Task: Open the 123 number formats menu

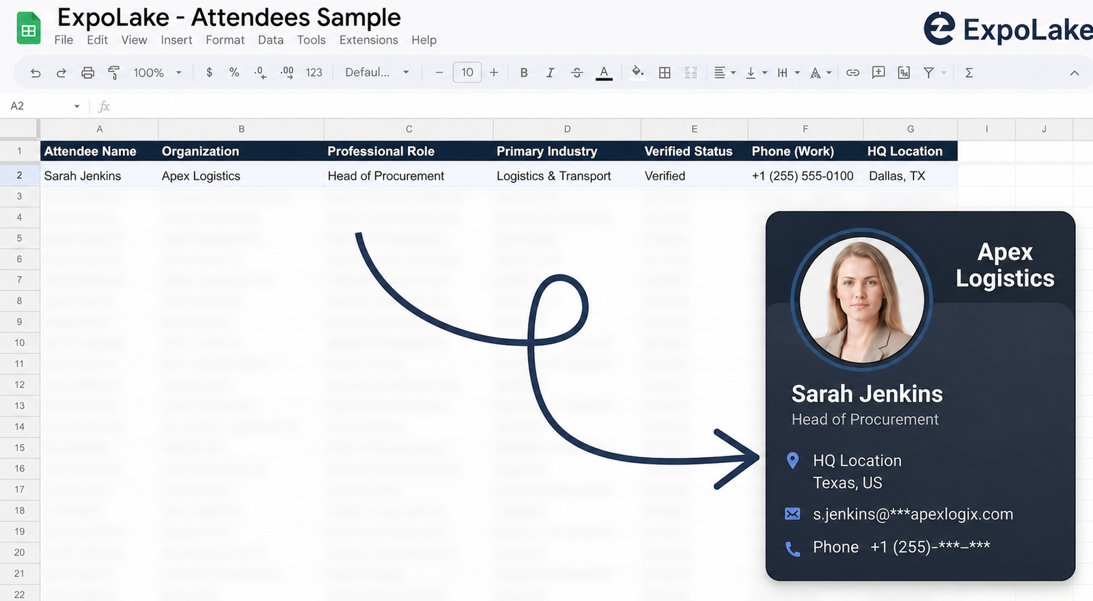Action: (x=314, y=72)
